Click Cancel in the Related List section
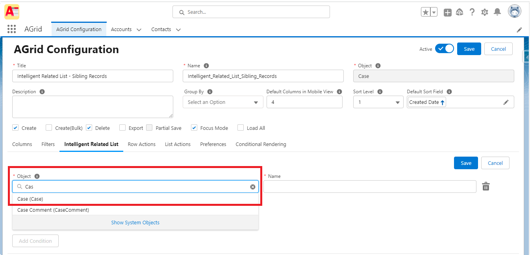 495,163
